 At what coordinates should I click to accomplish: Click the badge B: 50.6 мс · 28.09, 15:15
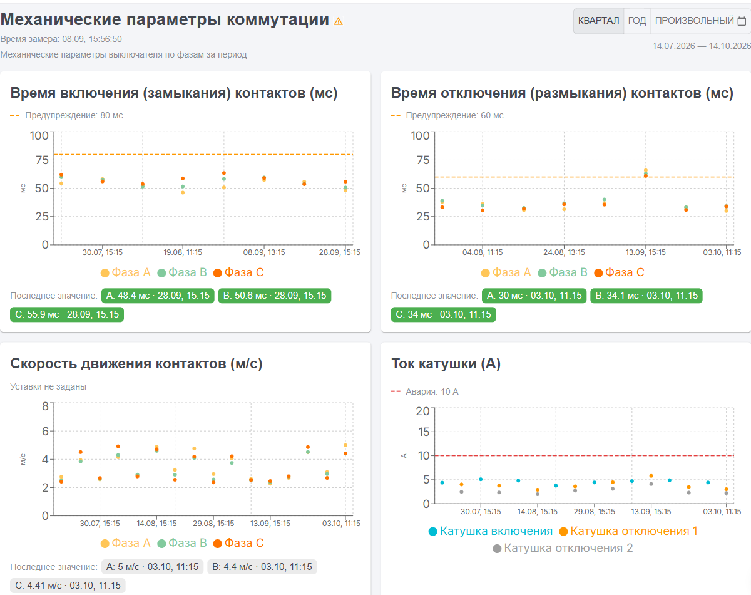(275, 296)
